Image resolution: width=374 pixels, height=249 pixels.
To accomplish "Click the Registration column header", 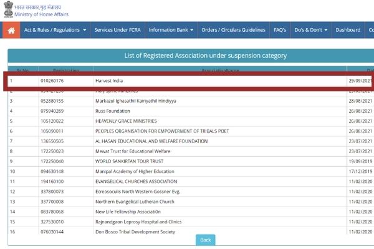I will (66, 70).
